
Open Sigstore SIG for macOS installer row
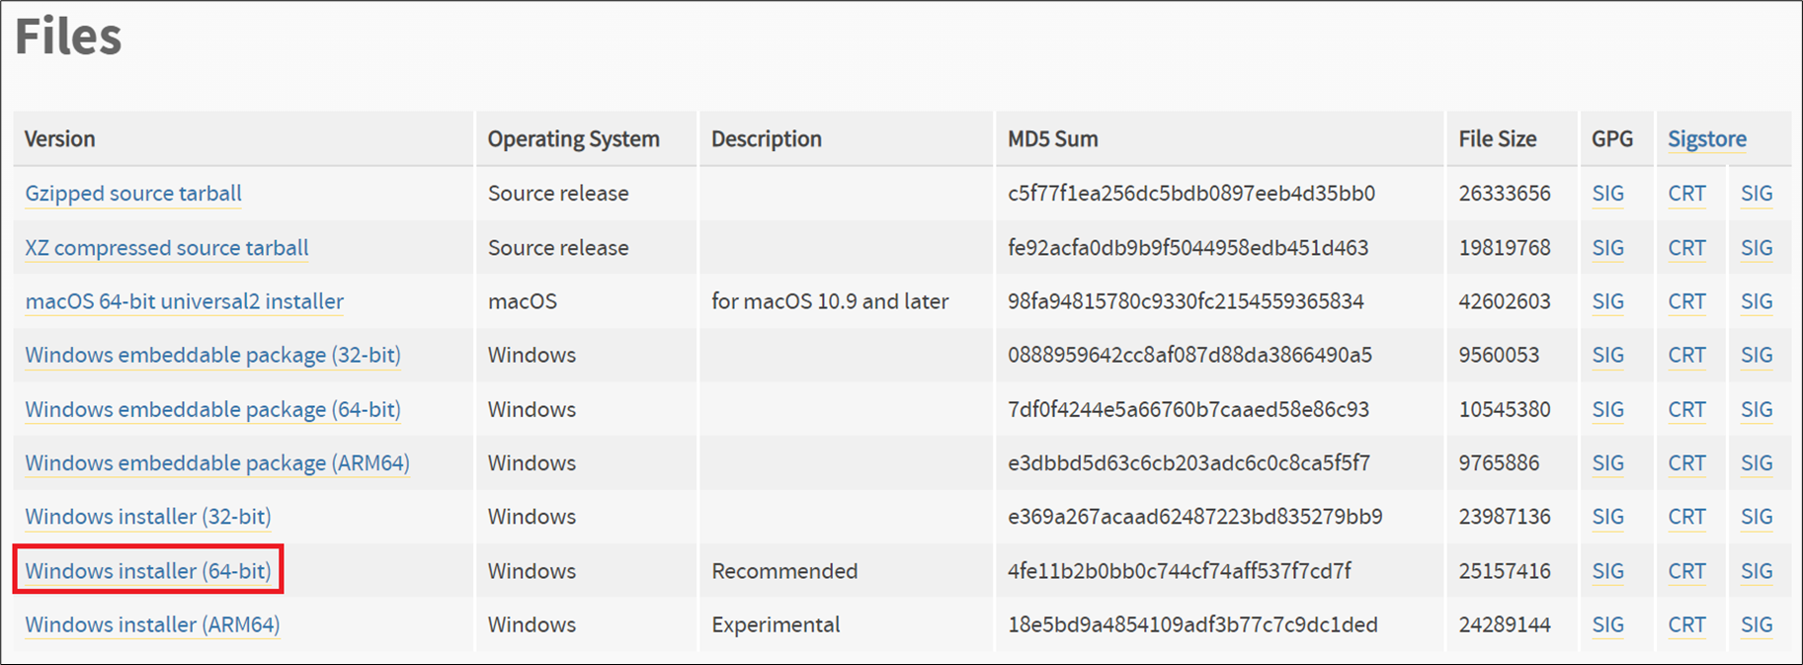(x=1757, y=301)
